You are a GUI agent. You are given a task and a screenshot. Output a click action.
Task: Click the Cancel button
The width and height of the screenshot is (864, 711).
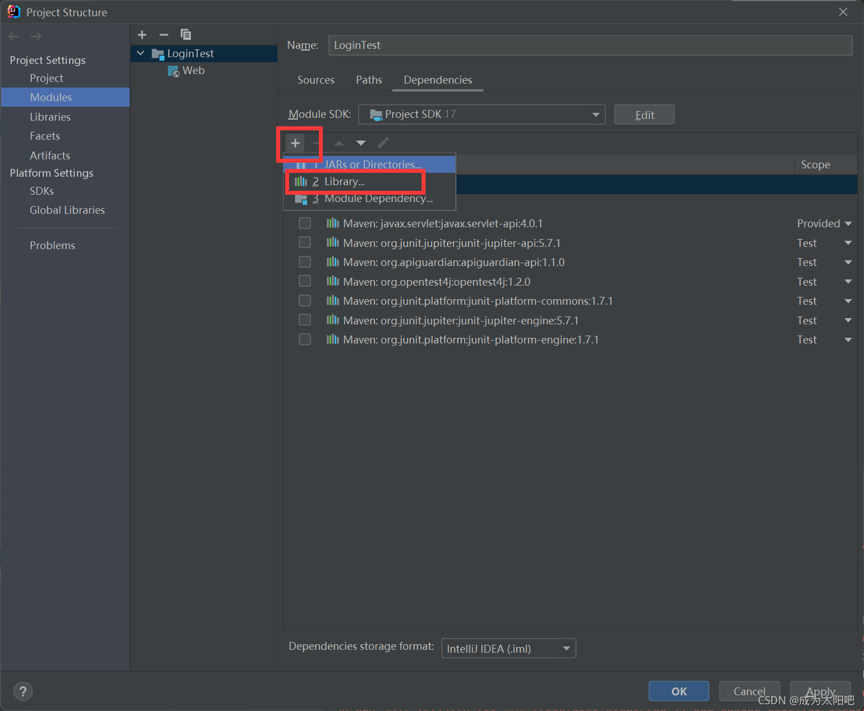pyautogui.click(x=749, y=691)
